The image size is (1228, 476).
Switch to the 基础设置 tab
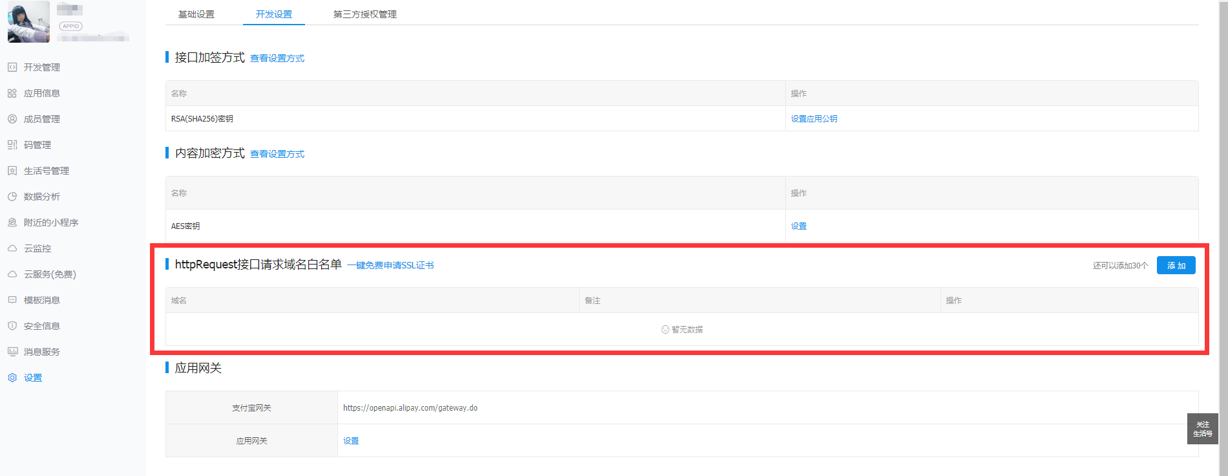coord(196,14)
